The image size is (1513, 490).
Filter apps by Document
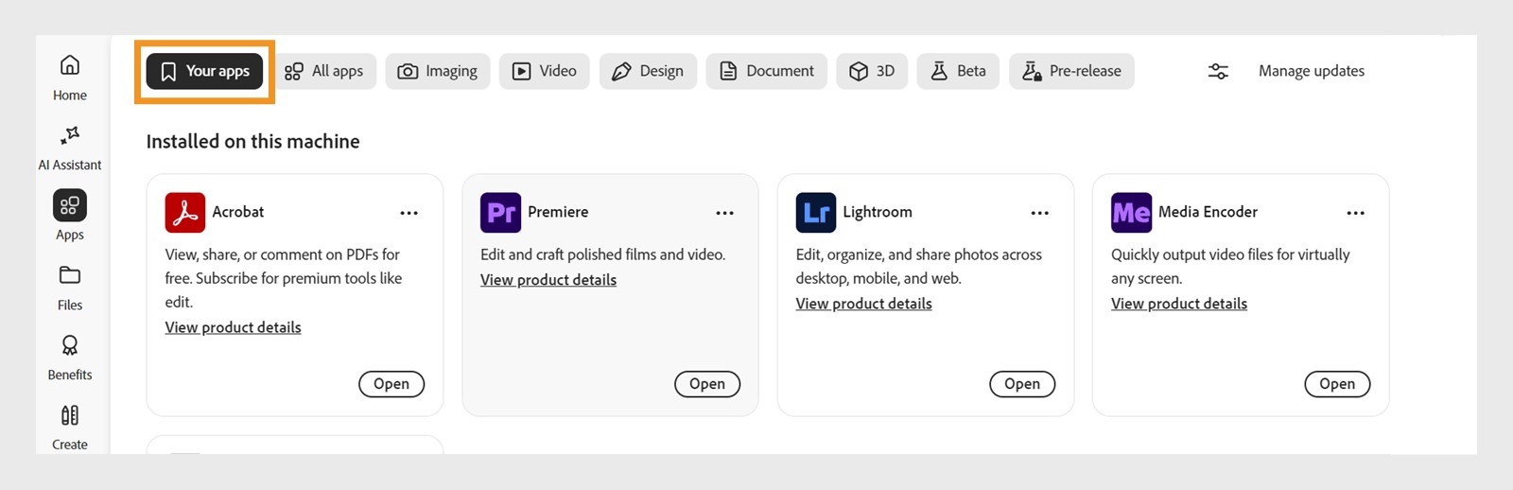coord(767,71)
